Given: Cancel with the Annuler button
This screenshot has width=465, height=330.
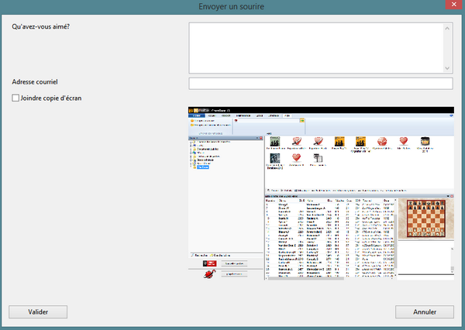Looking at the screenshot, I should pyautogui.click(x=424, y=311).
